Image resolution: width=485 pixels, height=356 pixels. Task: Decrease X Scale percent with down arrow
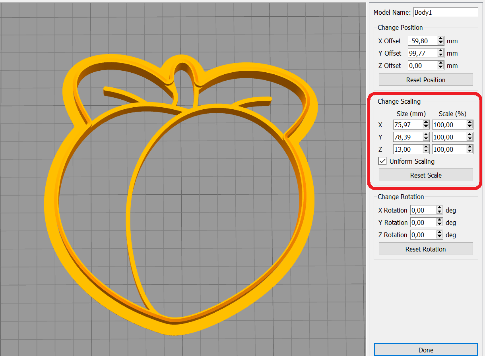[x=470, y=127]
